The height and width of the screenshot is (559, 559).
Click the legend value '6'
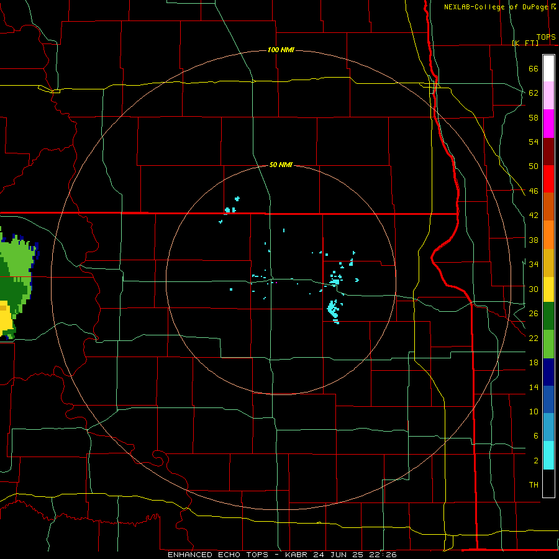click(x=535, y=436)
